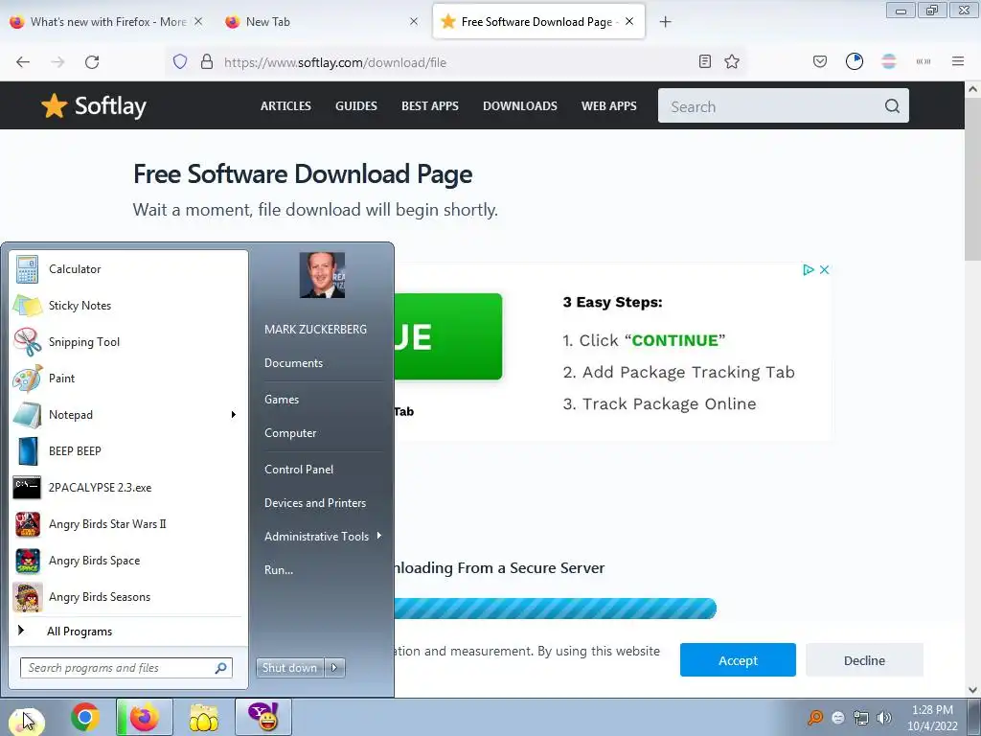Close the Free Software Download Page tab

coord(629,21)
